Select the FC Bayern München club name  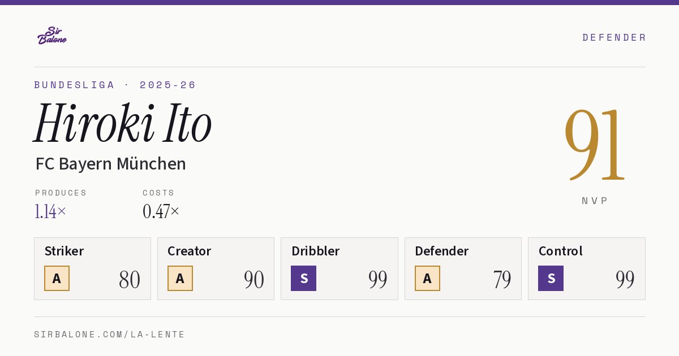click(x=110, y=164)
